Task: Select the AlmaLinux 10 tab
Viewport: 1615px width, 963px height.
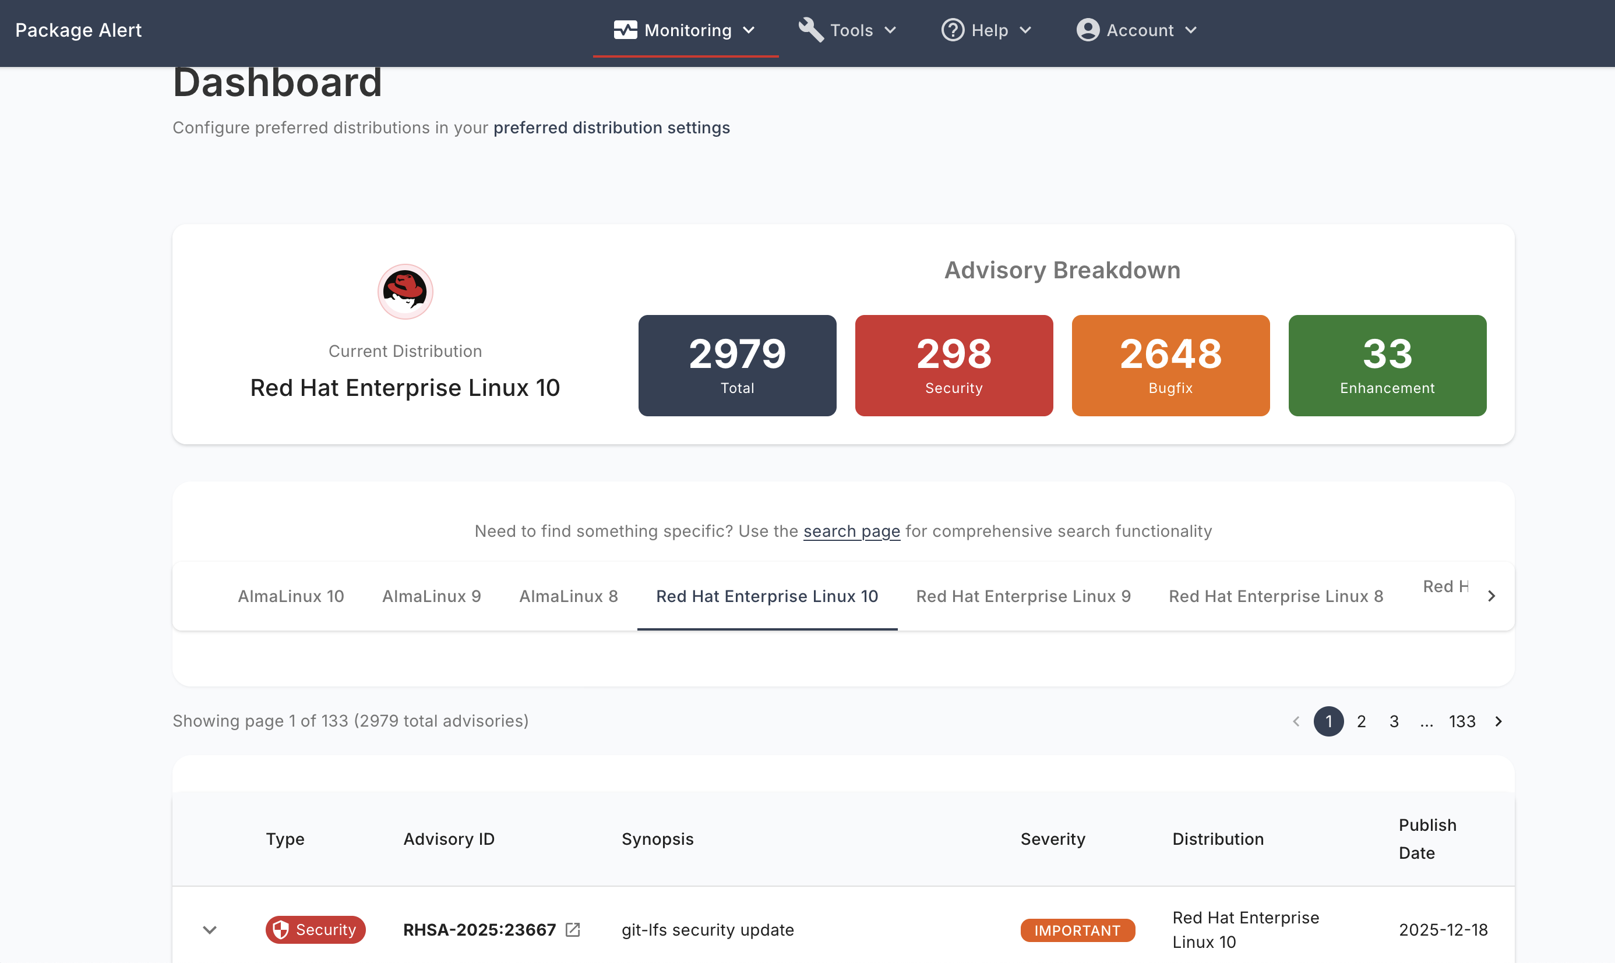Action: [x=291, y=596]
